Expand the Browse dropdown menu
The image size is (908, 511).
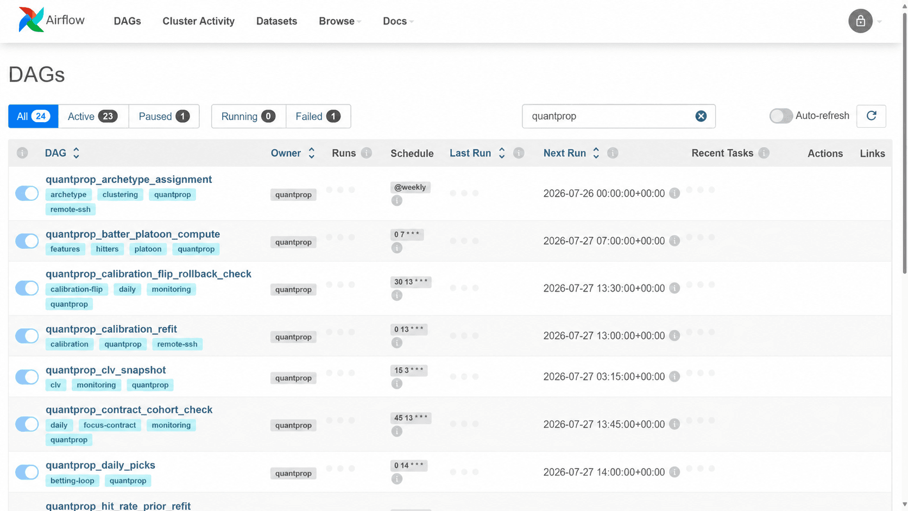[x=340, y=21]
